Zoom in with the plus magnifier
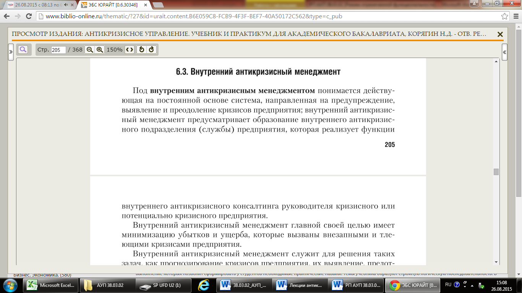The height and width of the screenshot is (293, 522). click(100, 50)
